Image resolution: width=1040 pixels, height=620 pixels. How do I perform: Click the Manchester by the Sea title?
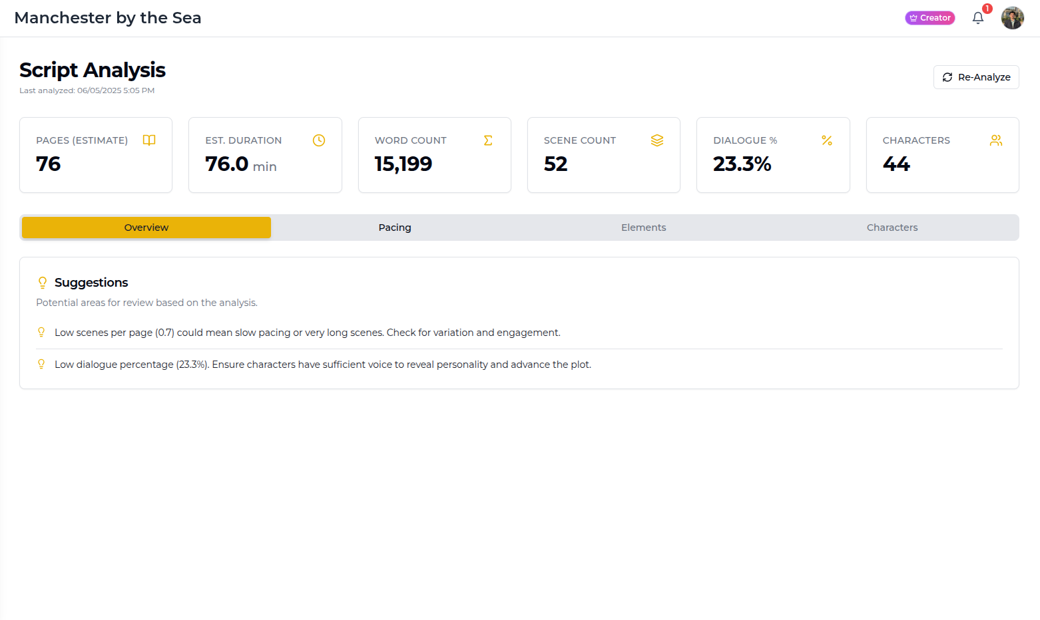click(108, 18)
